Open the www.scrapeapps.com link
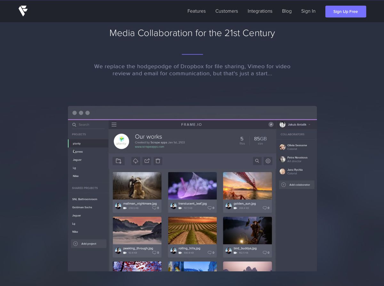 click(x=150, y=147)
